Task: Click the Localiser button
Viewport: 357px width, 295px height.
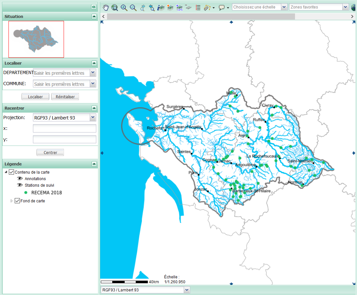Action: point(35,97)
